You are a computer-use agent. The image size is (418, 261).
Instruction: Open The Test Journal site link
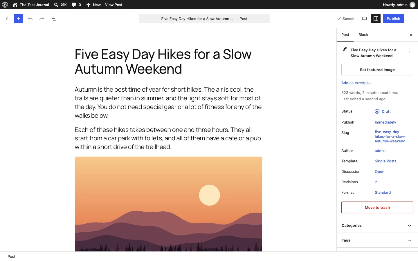click(x=31, y=5)
